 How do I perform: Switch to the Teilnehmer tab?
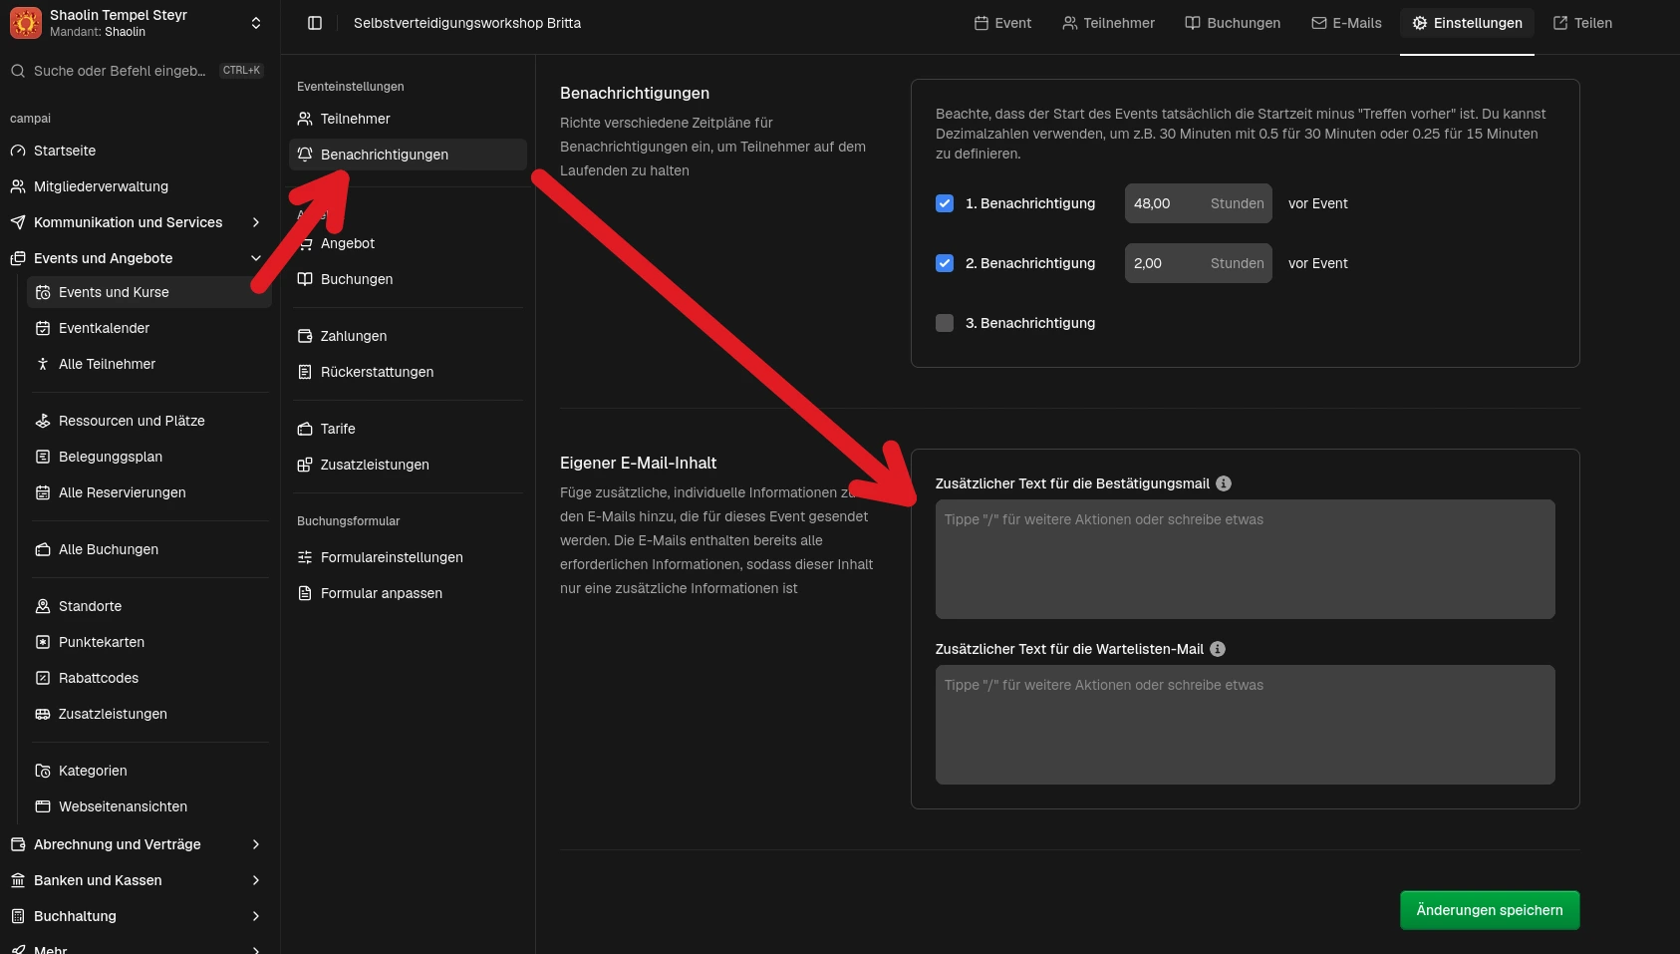pos(1108,23)
